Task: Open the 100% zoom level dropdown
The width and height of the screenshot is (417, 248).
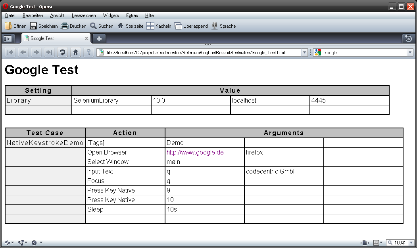Action: 411,242
